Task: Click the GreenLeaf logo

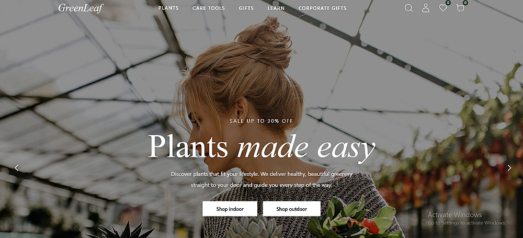Action: point(81,8)
